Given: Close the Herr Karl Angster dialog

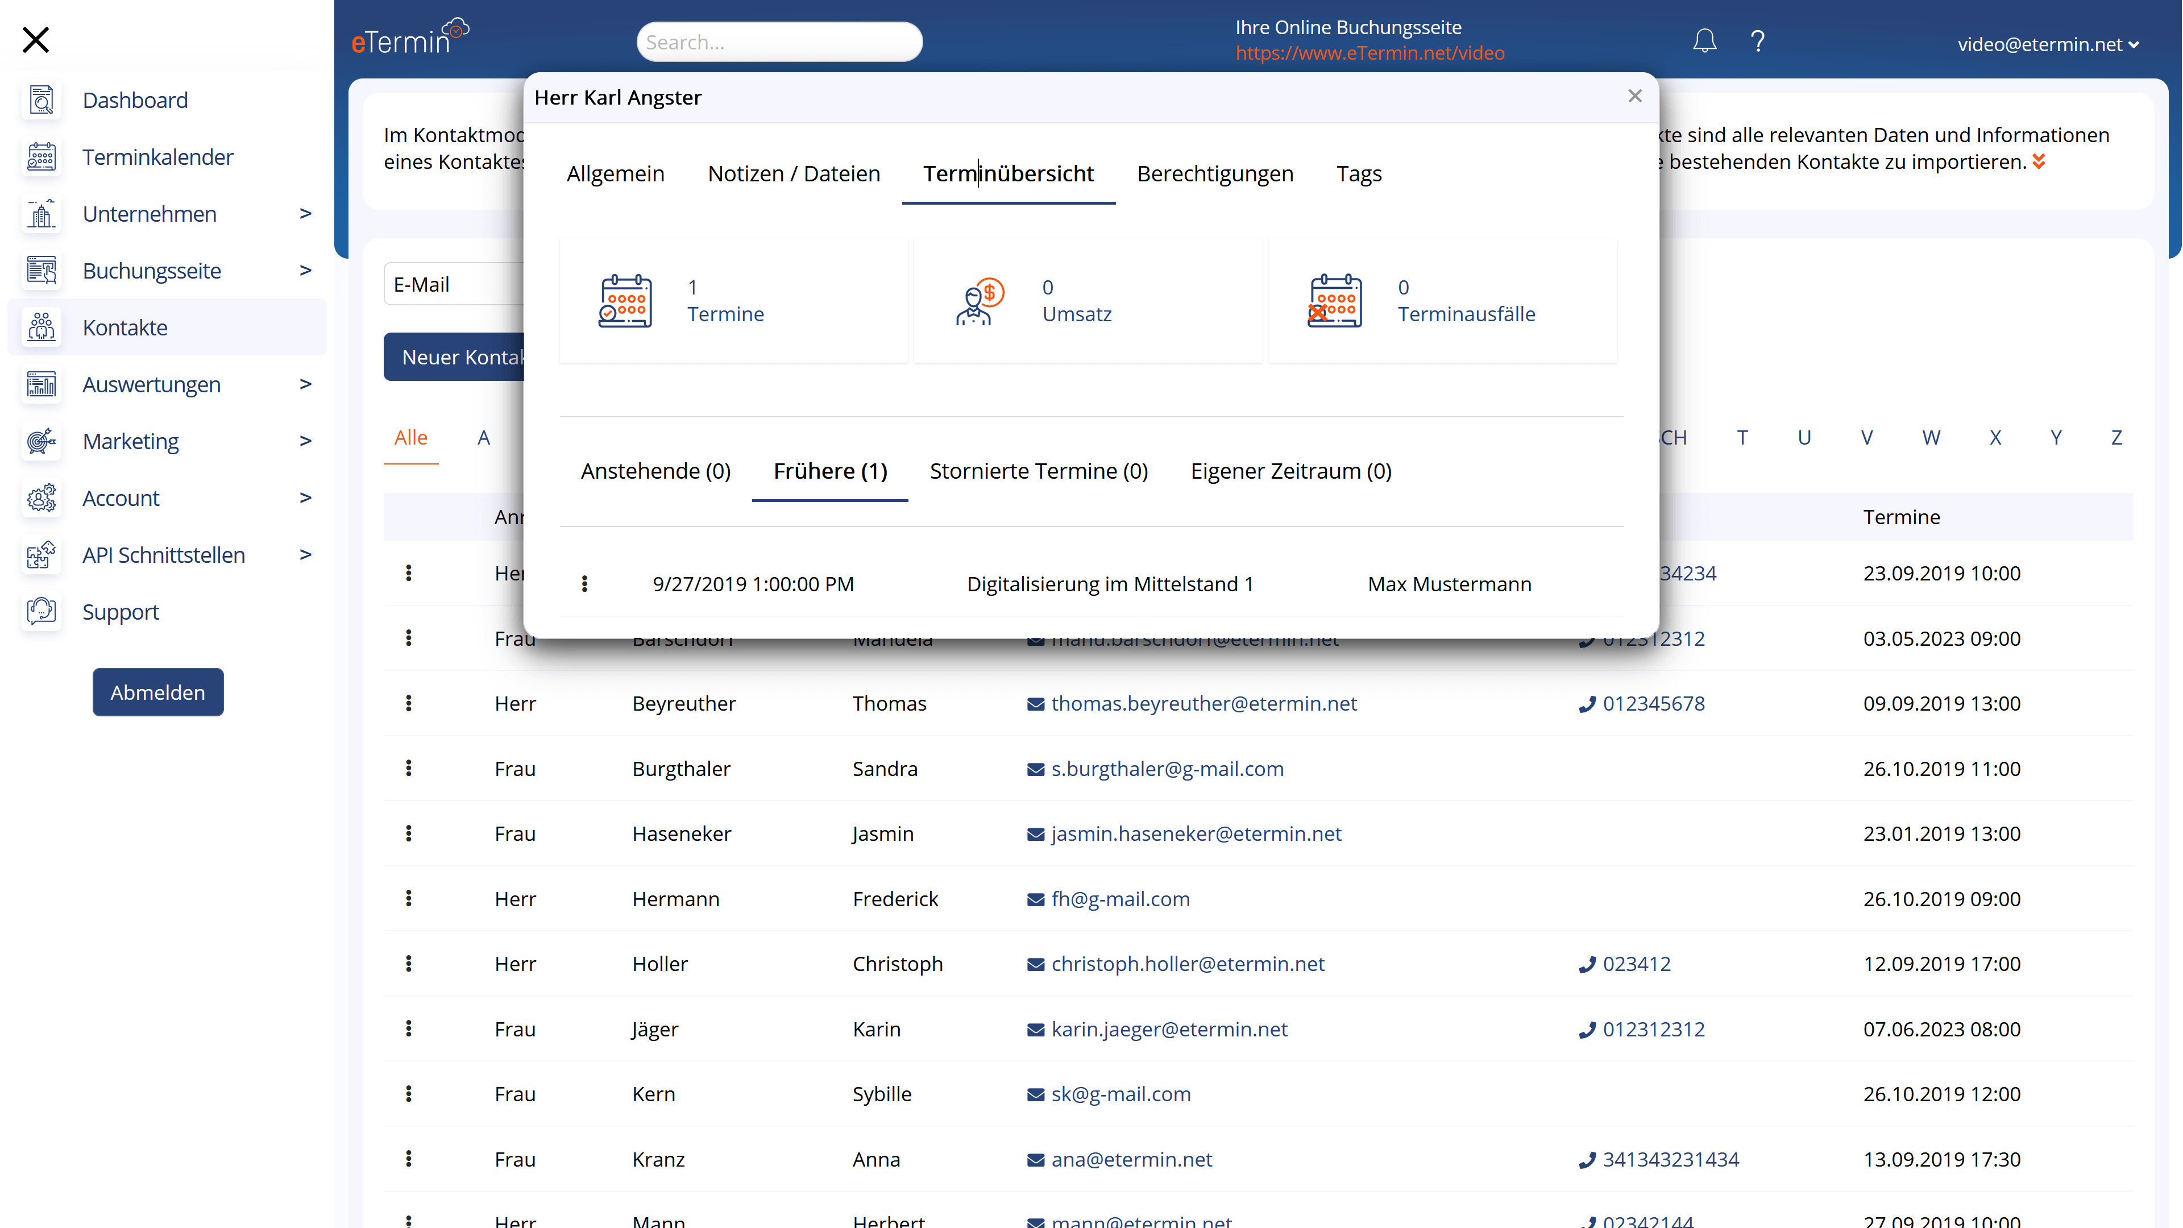Looking at the screenshot, I should pos(1635,97).
